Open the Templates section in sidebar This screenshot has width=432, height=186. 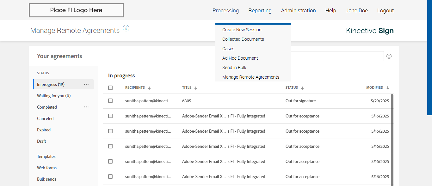click(x=46, y=156)
